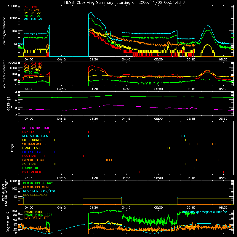
Task: Click the 50-100 keV peak near 04:28
Action: pos(91,13)
